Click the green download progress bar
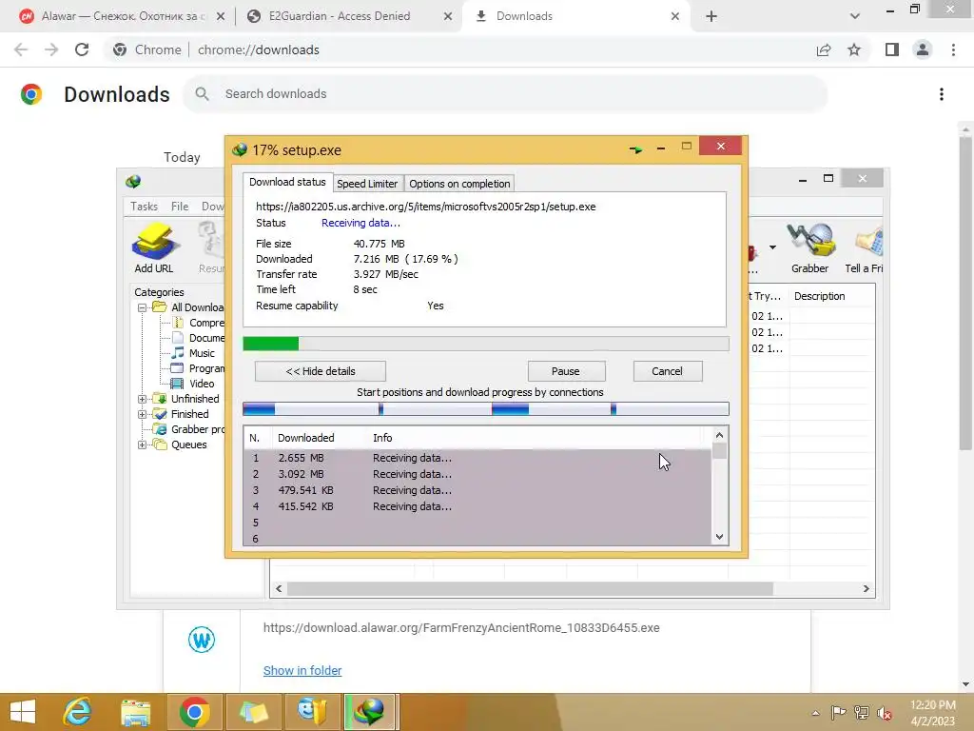 tap(486, 344)
